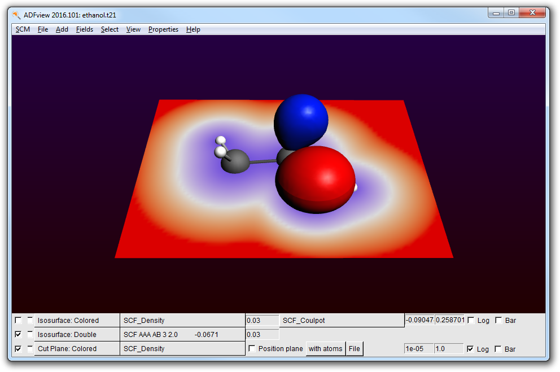This screenshot has height=372, width=560.
Task: Toggle visibility checkbox for Cut Plane: Colored
Action: 18,349
